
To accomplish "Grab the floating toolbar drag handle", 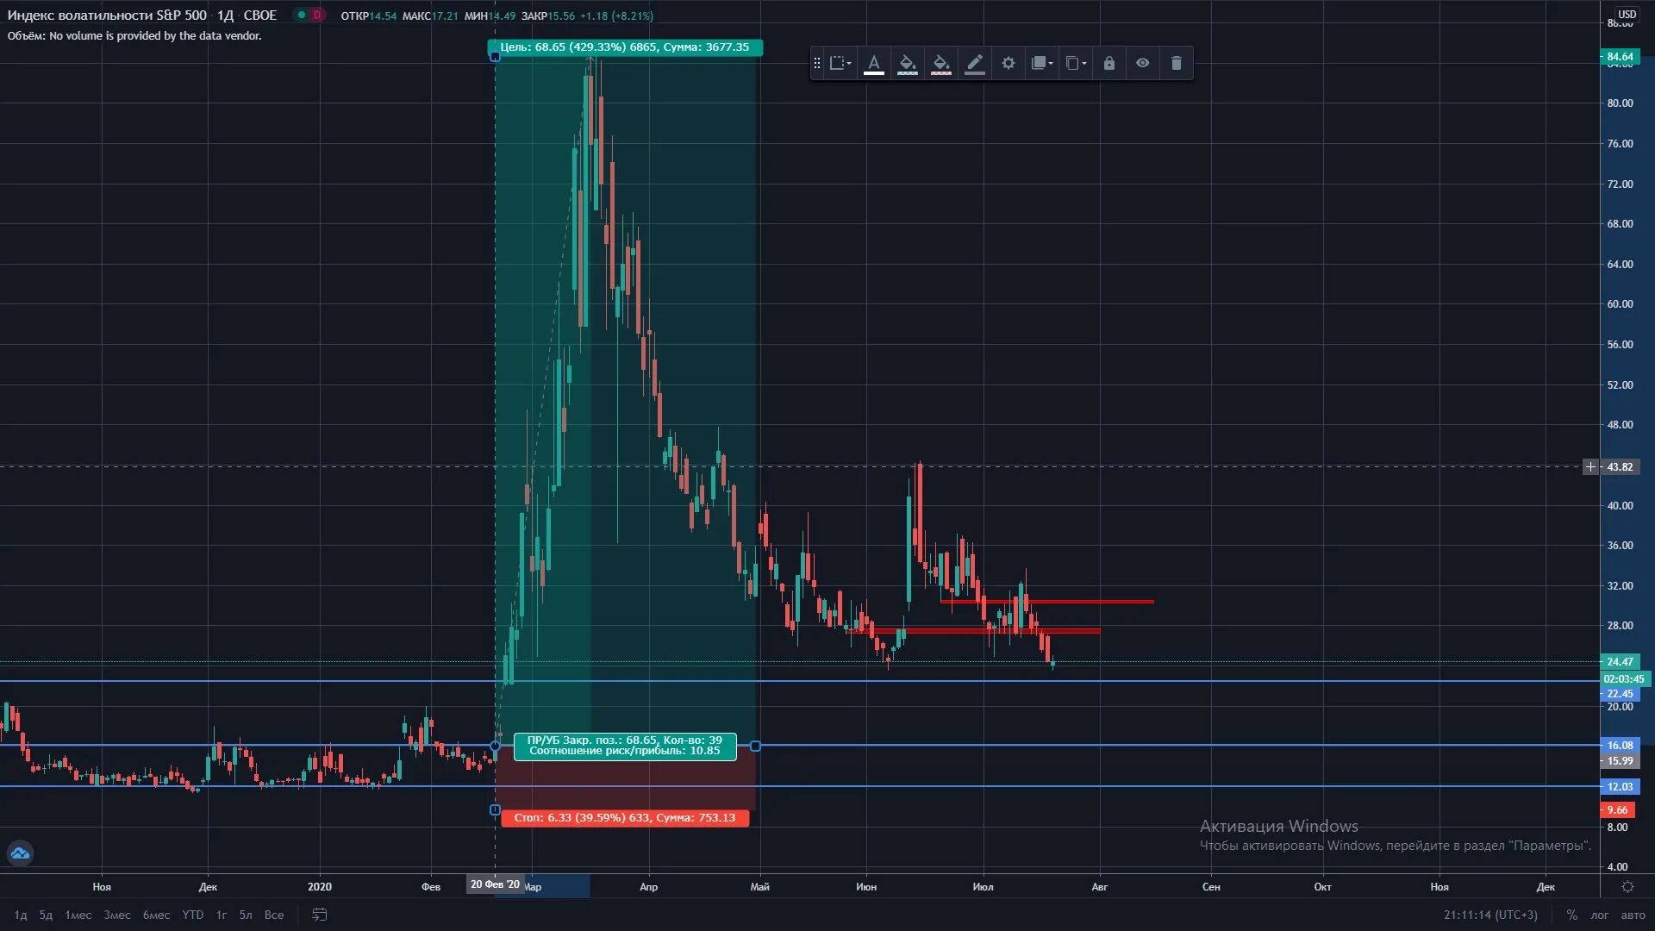I will [x=817, y=63].
